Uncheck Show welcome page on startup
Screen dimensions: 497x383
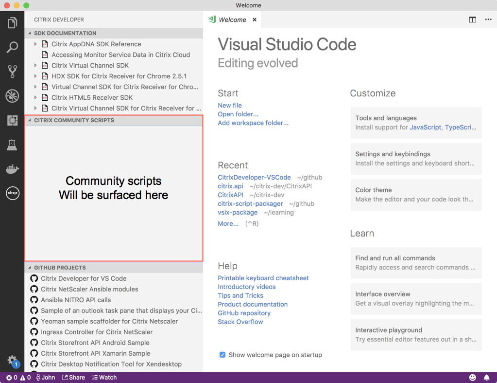click(223, 355)
